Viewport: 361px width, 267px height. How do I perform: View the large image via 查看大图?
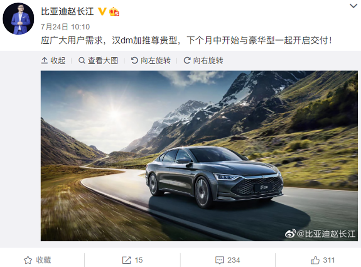(x=98, y=61)
